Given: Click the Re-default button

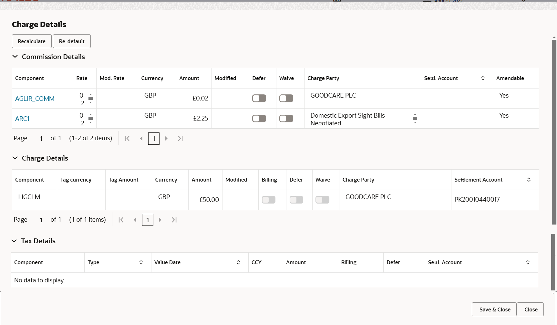Looking at the screenshot, I should [72, 41].
